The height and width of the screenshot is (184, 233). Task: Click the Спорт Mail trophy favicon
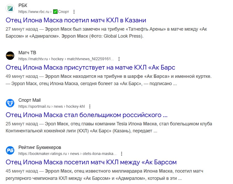pos(10,103)
